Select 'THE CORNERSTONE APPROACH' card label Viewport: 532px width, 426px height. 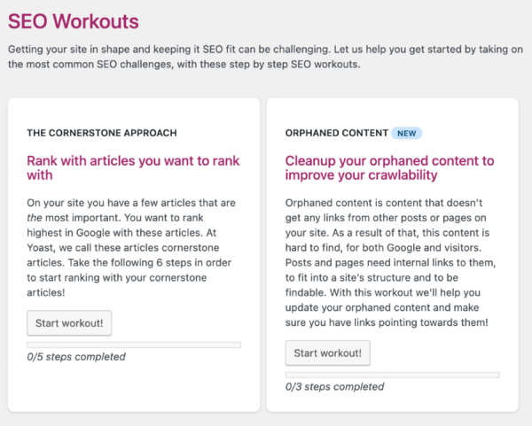[x=102, y=133]
